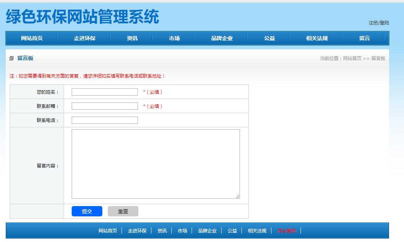This screenshot has width=404, height=242.
Task: Click the red 后台登陆 footer link
Action: [286, 231]
